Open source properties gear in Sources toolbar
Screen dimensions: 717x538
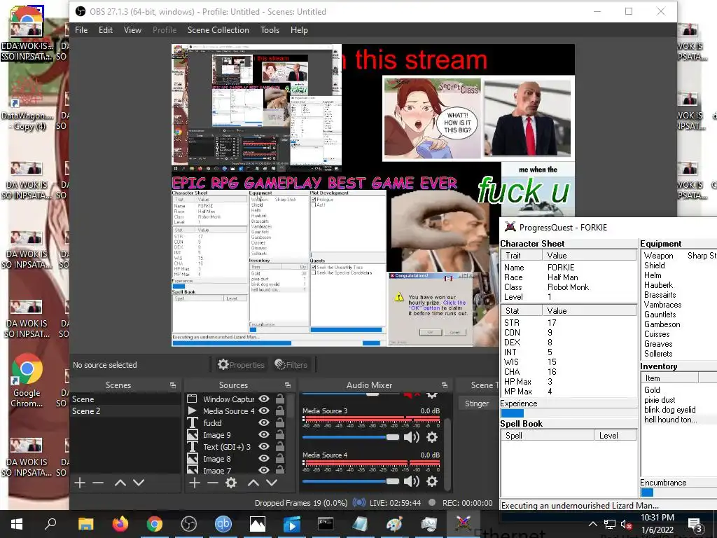231,483
